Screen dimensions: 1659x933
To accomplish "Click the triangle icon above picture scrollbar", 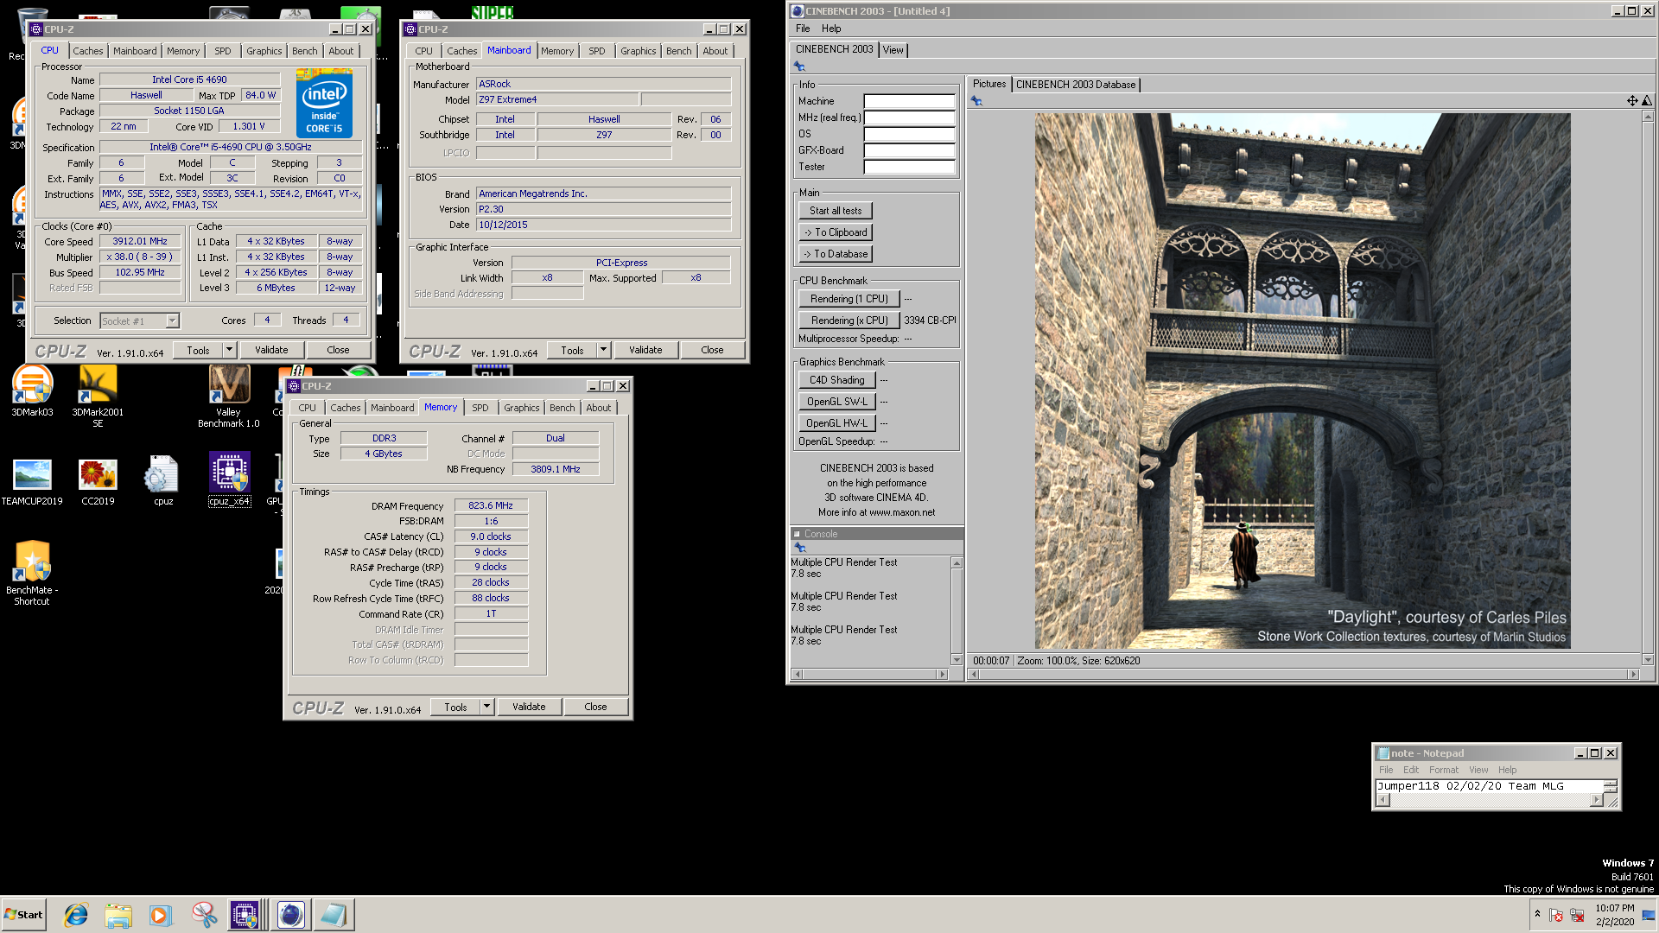I will tap(1646, 101).
